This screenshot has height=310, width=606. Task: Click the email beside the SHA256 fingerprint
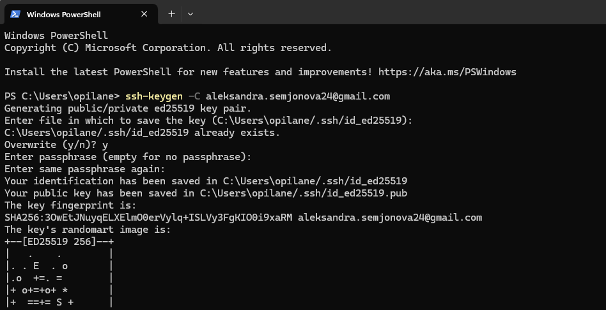point(390,218)
